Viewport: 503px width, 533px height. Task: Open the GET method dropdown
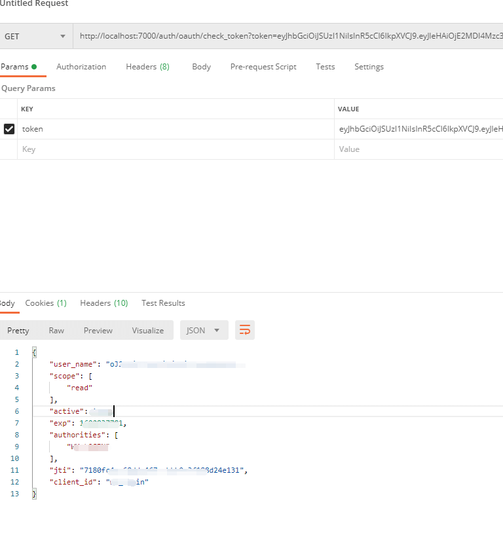35,37
